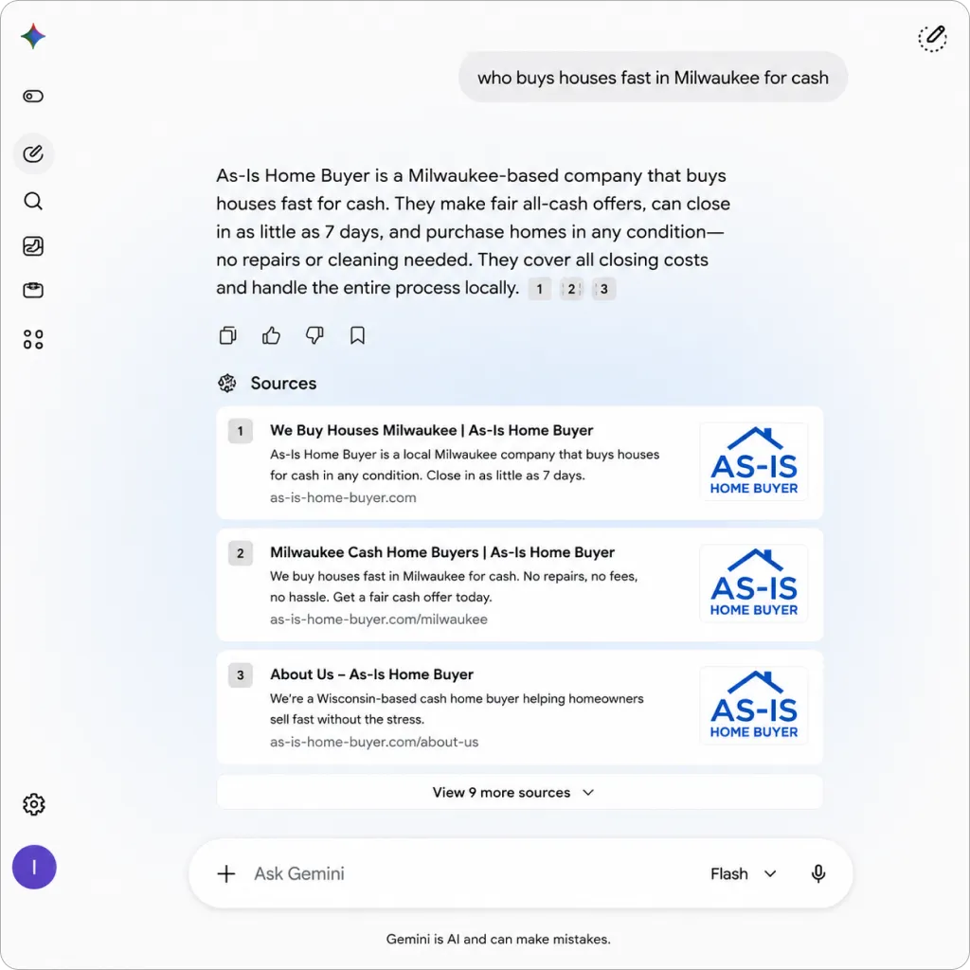The height and width of the screenshot is (970, 970).
Task: Open source 'We Buy Houses Milwaukee | As-Is Home Buyer'
Action: (431, 430)
